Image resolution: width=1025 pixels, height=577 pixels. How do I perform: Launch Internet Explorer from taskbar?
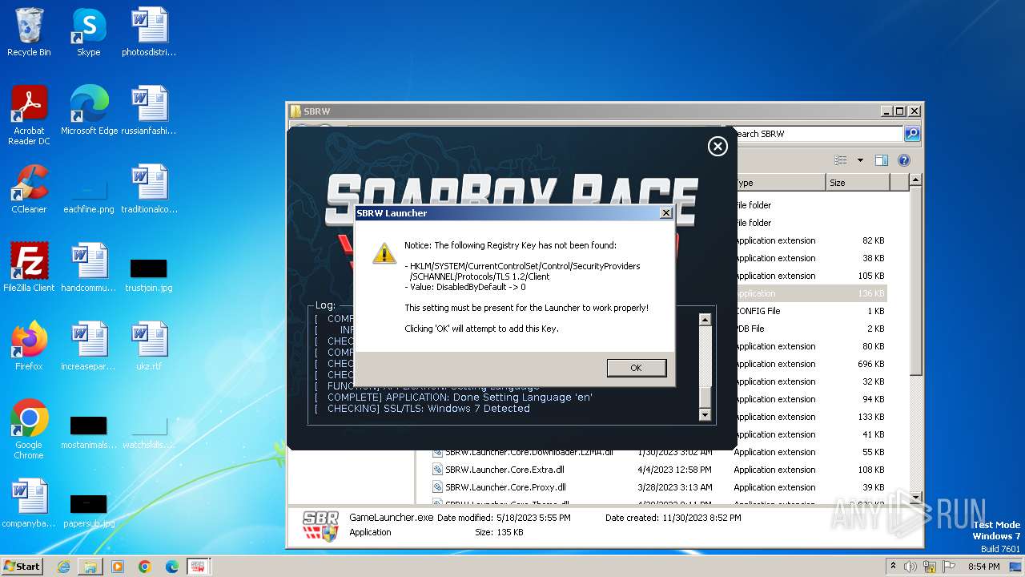(63, 566)
